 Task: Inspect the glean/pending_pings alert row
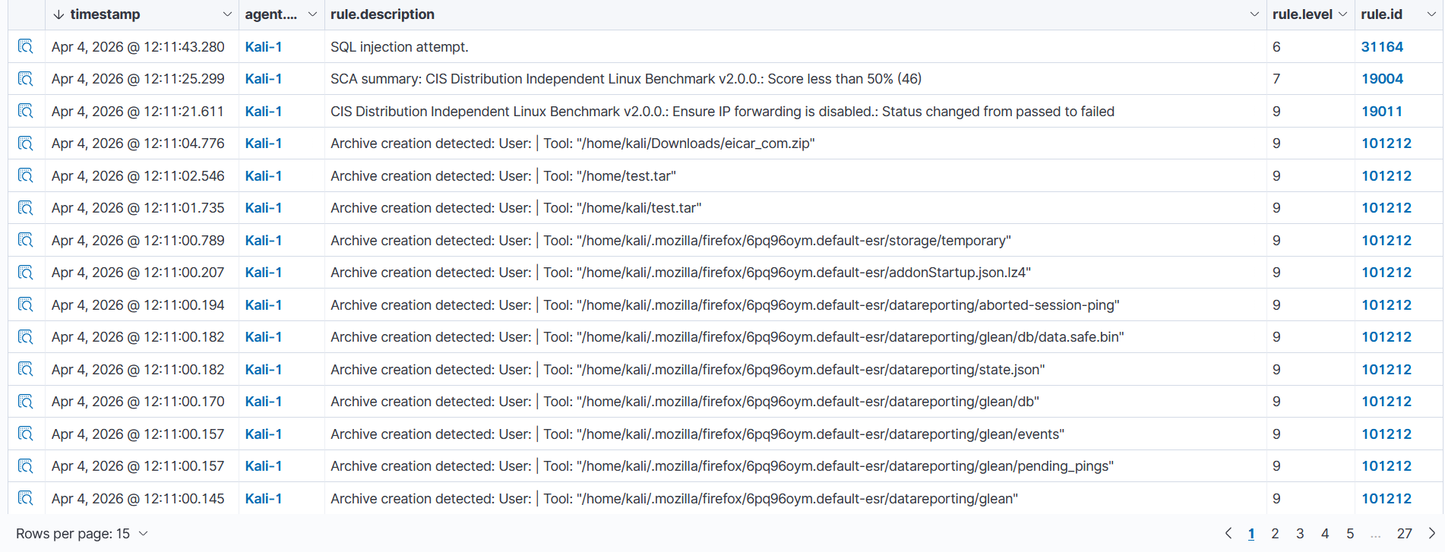26,466
